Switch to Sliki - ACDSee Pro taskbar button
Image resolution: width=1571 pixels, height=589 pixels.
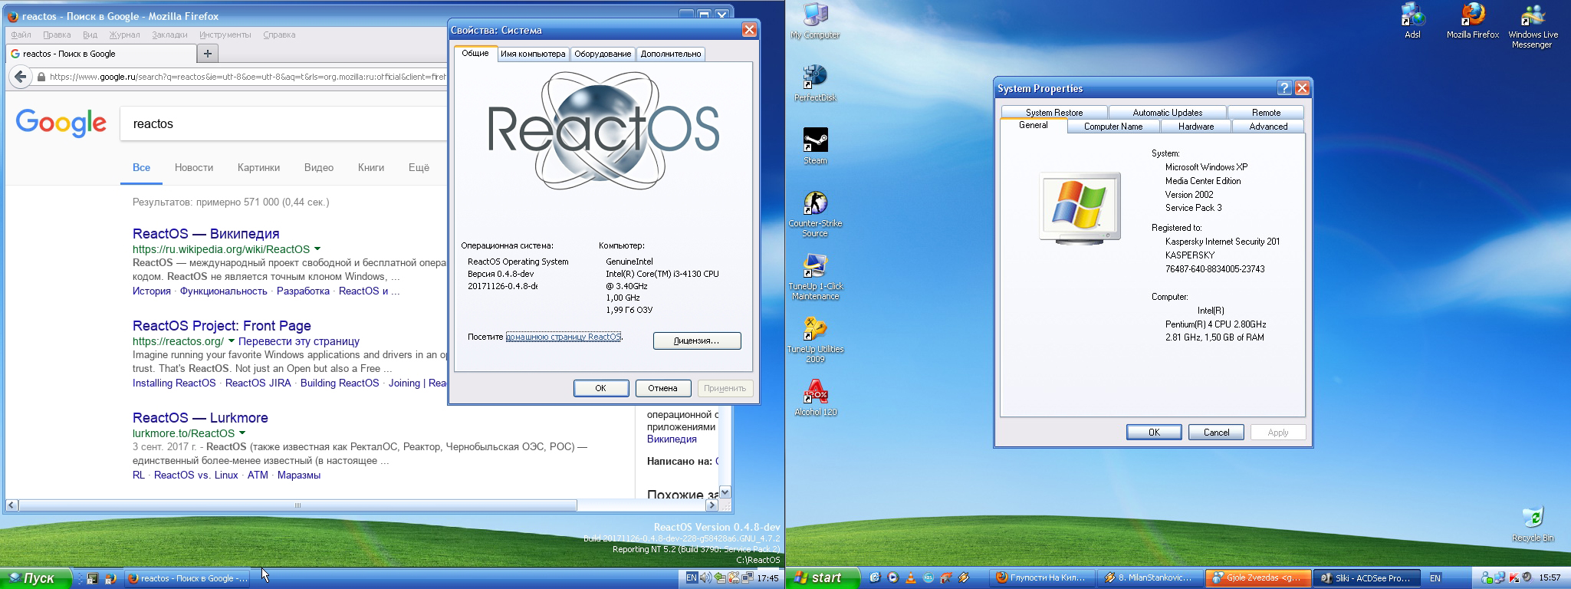(1367, 578)
